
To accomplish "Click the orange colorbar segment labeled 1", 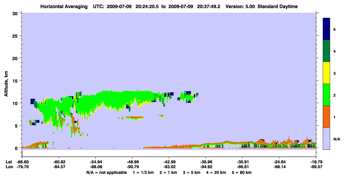I will pos(326,117).
